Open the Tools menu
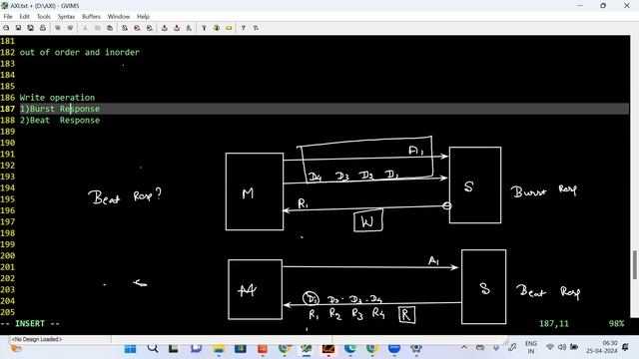Viewport: 639px width, 359px height. (x=44, y=16)
